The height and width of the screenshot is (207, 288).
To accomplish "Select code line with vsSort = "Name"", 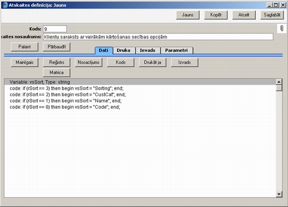I will (x=140, y=101).
